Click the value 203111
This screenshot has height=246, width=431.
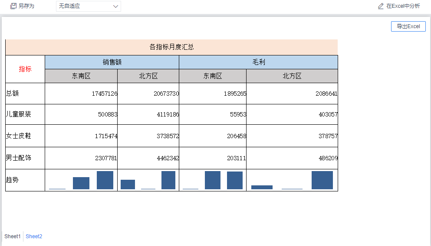[237, 158]
